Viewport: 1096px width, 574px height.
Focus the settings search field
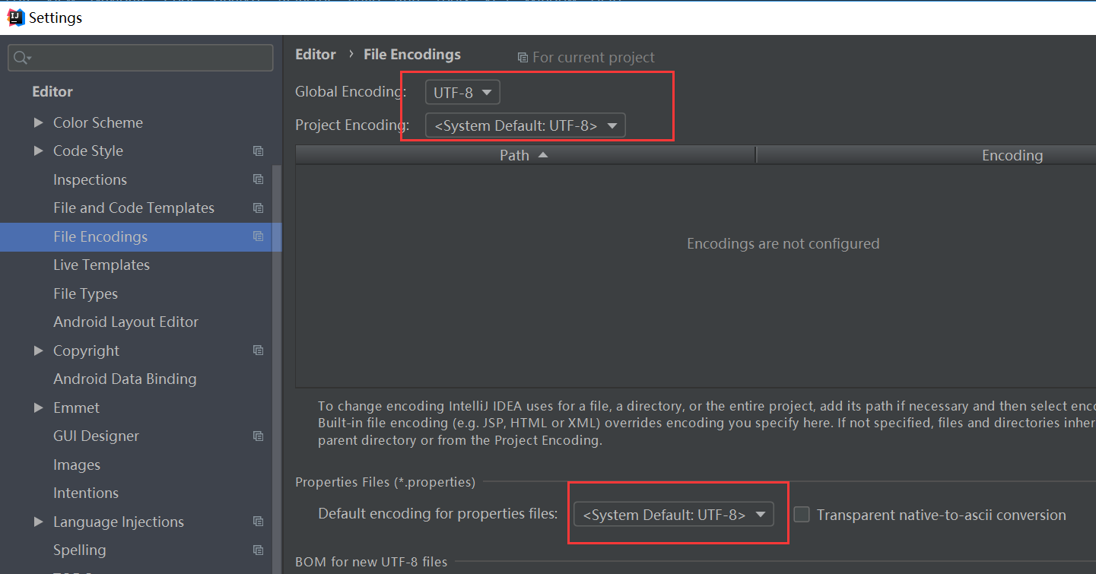141,58
